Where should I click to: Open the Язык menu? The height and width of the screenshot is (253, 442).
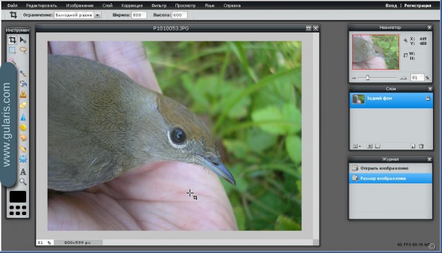[209, 6]
